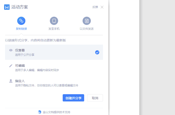
Task: Click the 以链接形式分享 hint text
Action: (x=36, y=40)
